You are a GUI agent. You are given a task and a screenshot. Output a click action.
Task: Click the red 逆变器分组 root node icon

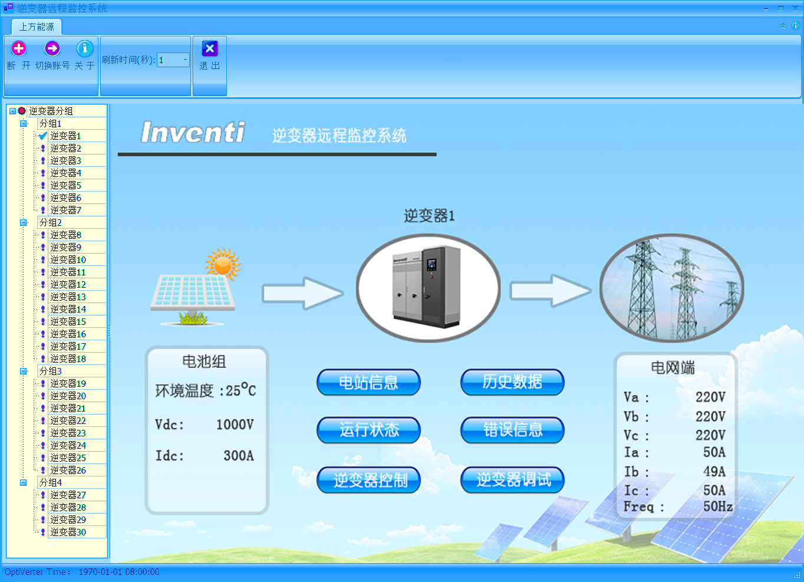22,111
